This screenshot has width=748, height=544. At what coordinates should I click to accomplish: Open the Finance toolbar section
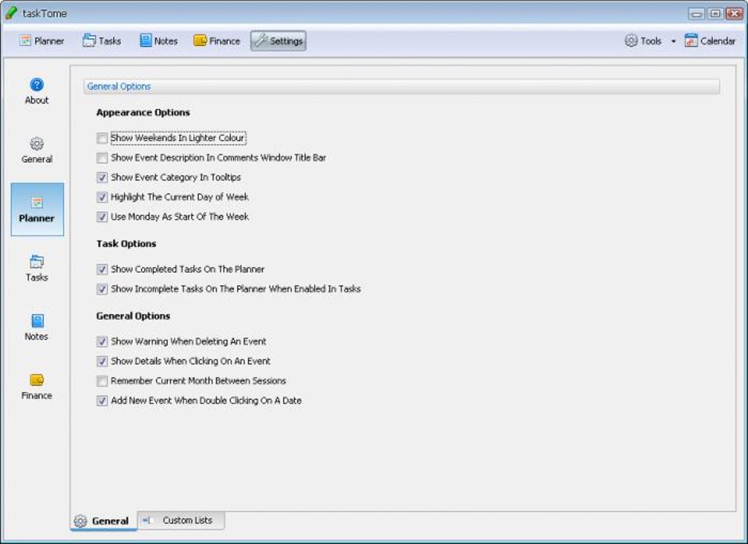click(216, 41)
